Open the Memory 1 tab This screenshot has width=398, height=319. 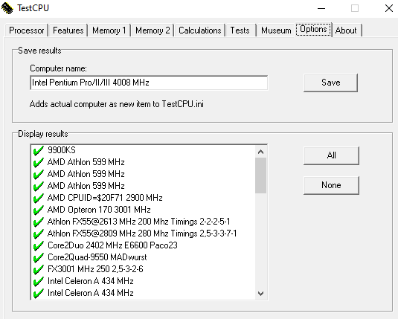(x=109, y=30)
